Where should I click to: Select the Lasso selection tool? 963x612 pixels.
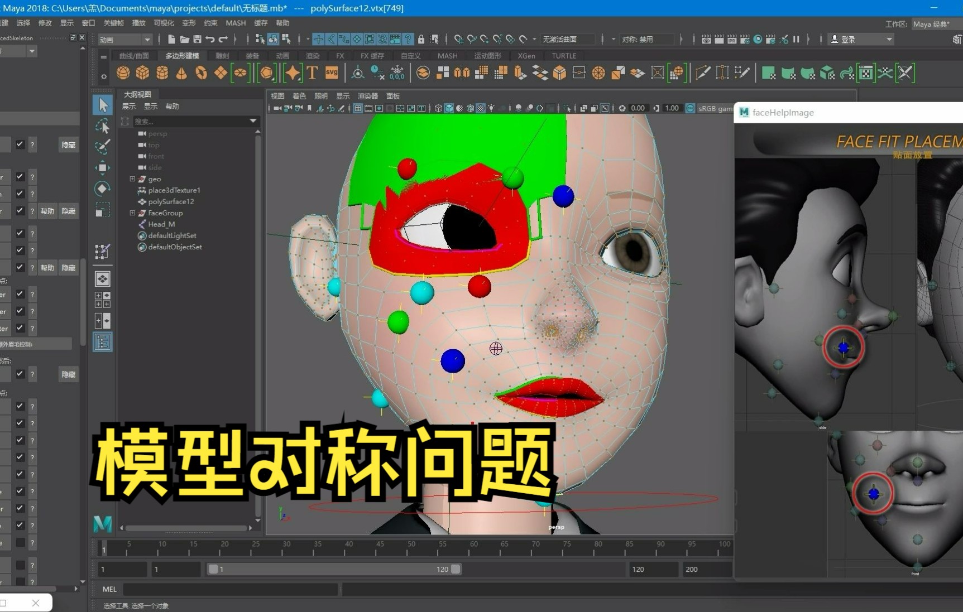pyautogui.click(x=103, y=126)
